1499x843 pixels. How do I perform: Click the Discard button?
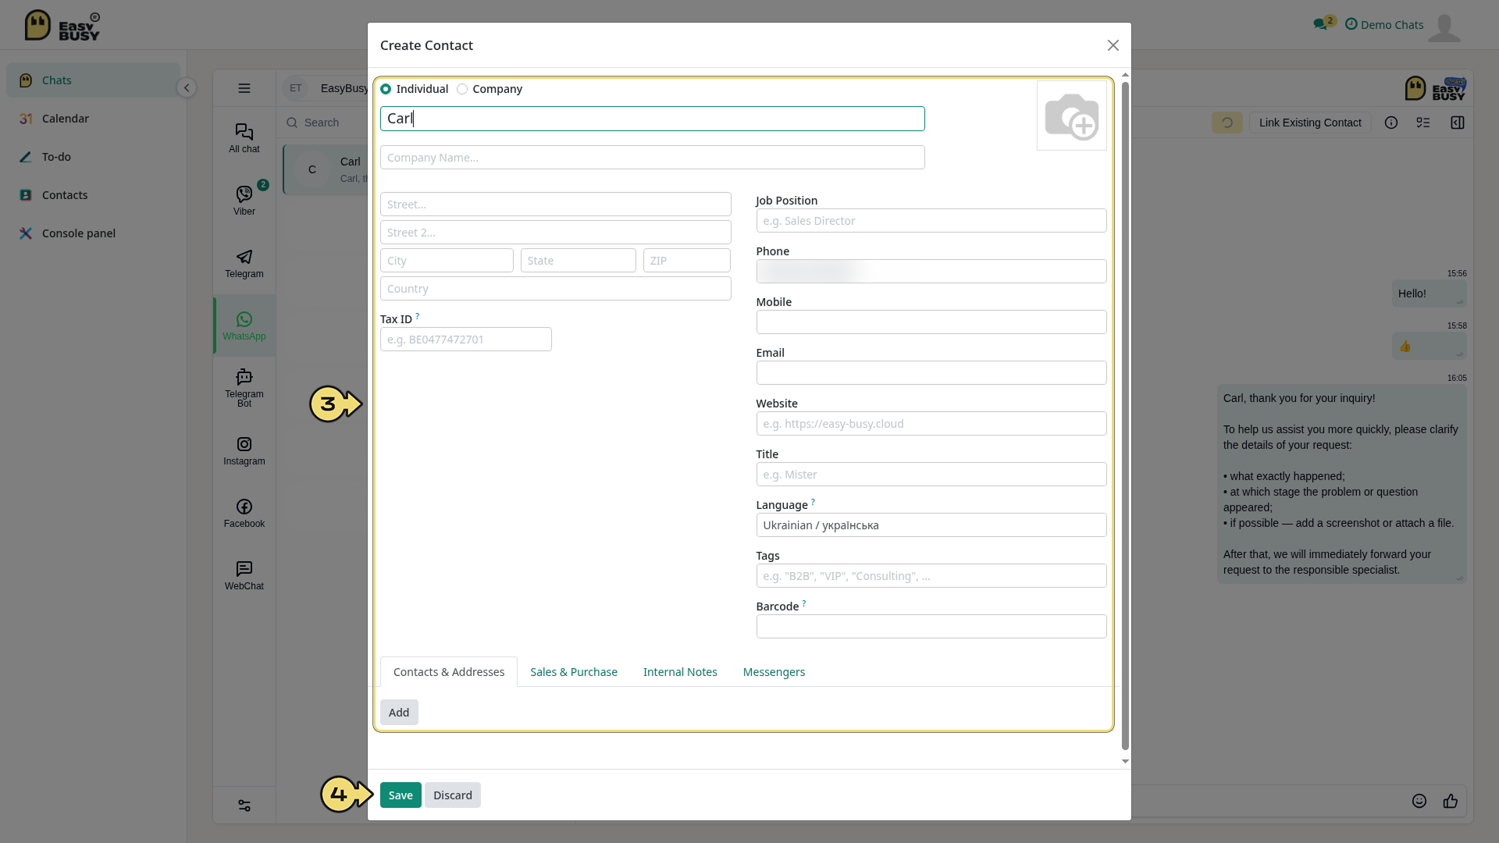coord(453,795)
